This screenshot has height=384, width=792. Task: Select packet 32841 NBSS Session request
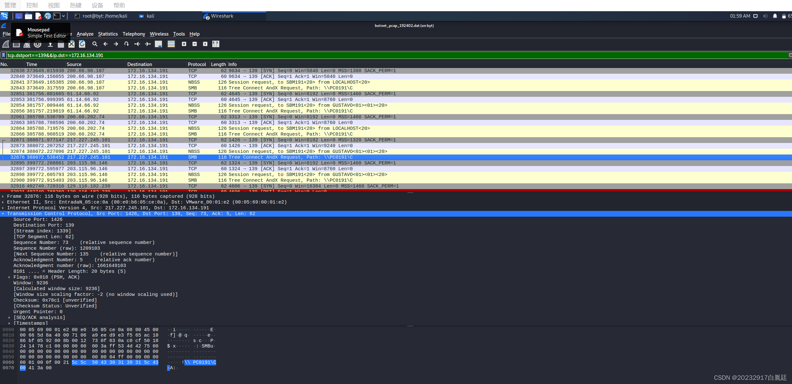[396, 82]
